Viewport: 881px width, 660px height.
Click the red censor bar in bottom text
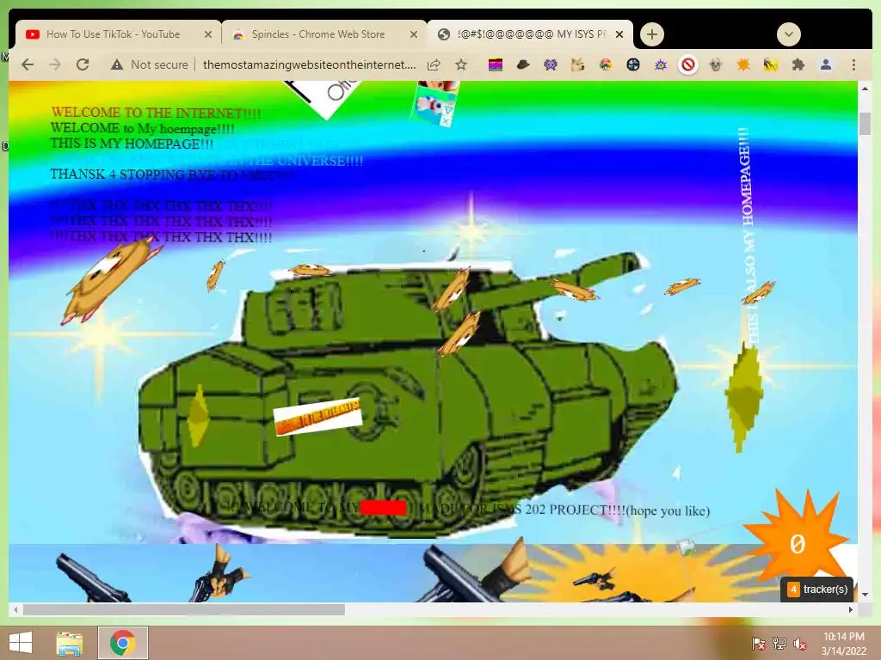coord(383,507)
